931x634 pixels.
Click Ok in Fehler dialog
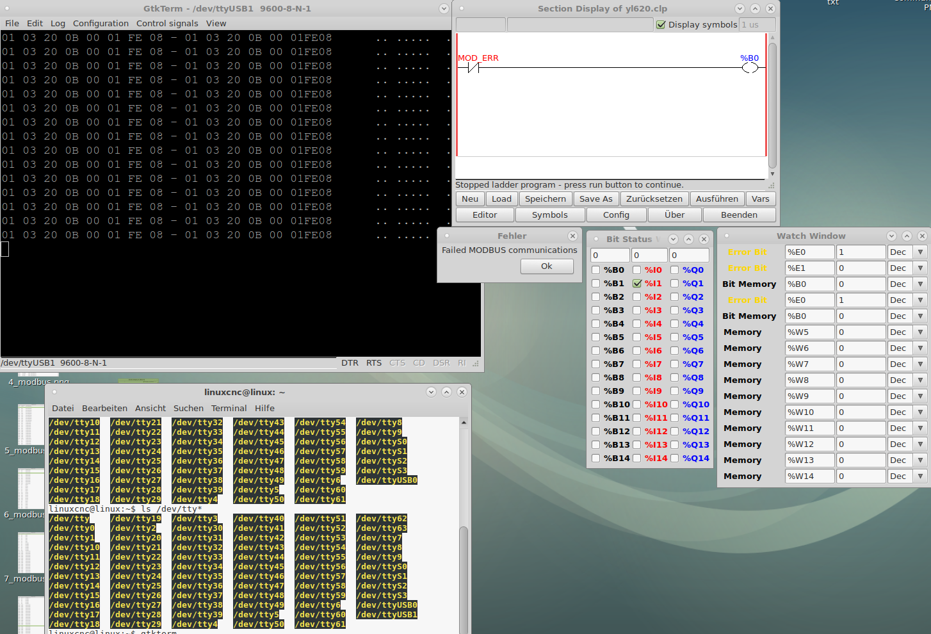547,266
